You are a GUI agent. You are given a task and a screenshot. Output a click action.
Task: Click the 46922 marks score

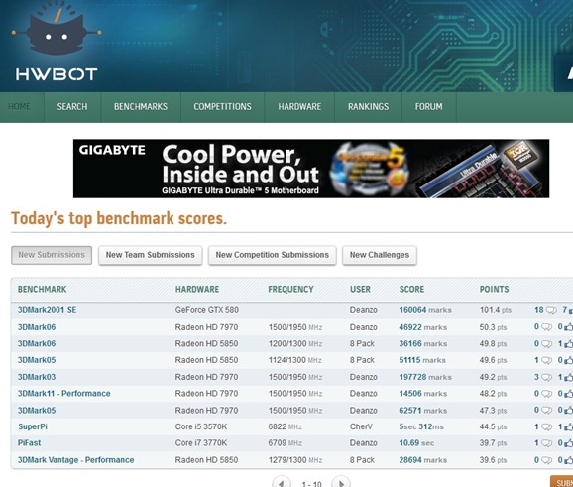423,327
